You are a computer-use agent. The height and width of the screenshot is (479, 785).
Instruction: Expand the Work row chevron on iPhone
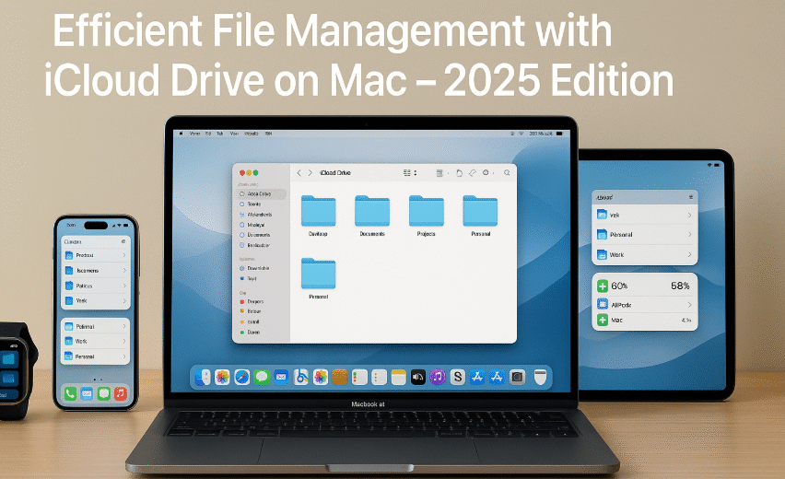pos(124,342)
